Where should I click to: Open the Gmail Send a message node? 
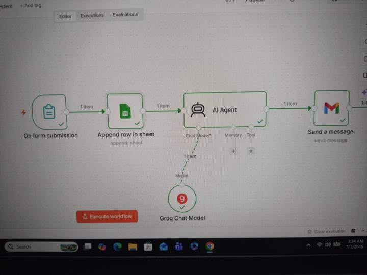pos(332,108)
